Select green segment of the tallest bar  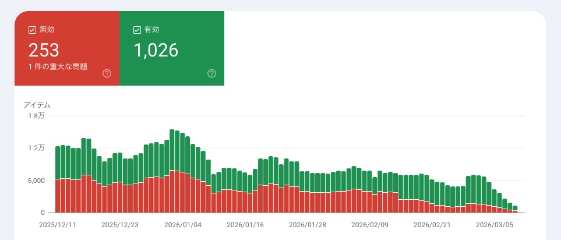point(172,150)
